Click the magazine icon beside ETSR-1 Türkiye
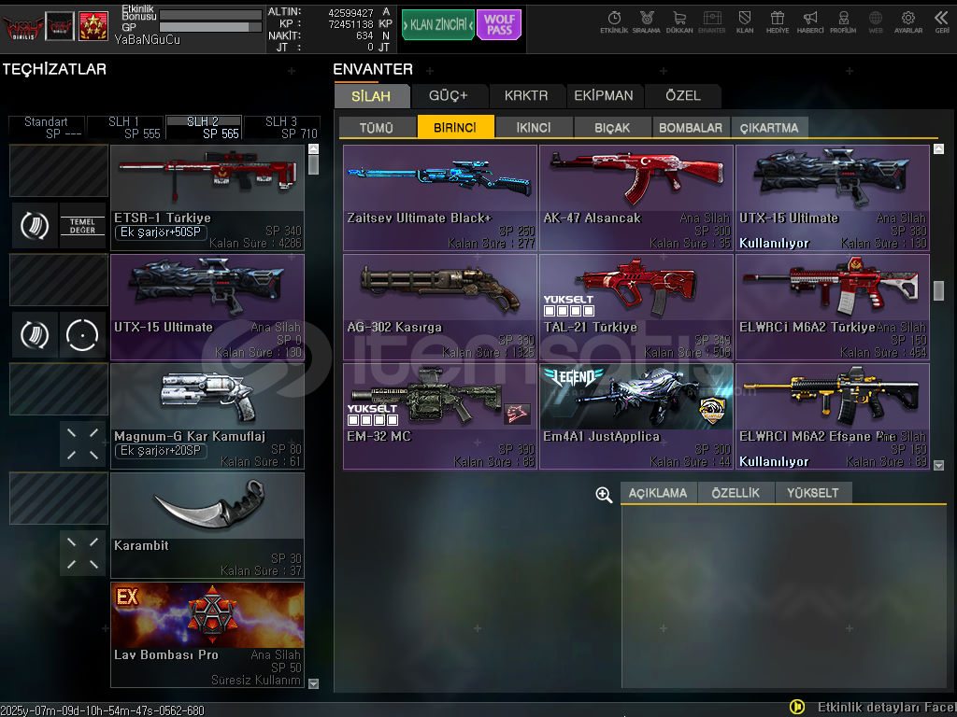Screen dimensions: 957x717 35,226
